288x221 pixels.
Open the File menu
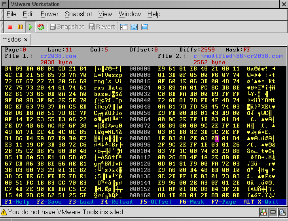(11, 14)
